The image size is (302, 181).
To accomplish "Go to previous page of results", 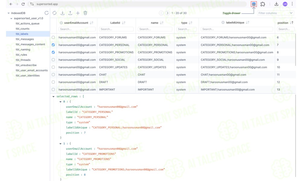I will pos(161,13).
